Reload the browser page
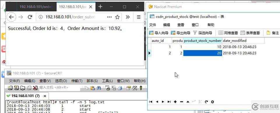This screenshot has height=113, width=280. [30, 17]
